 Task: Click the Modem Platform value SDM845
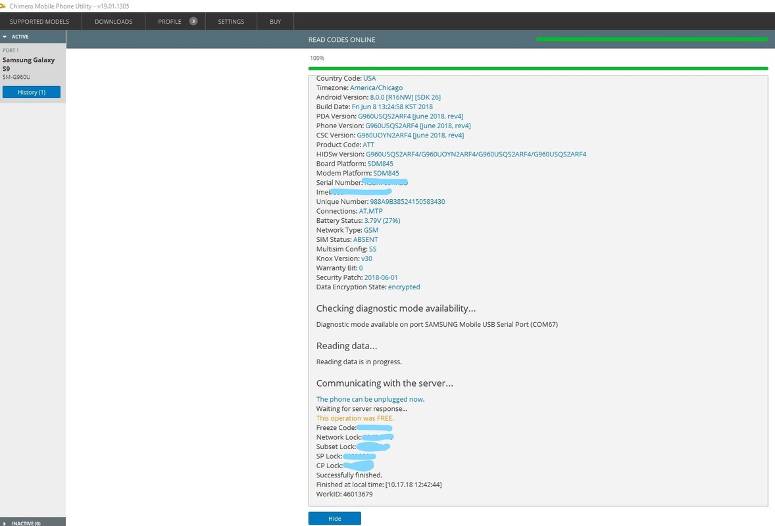pyautogui.click(x=386, y=174)
